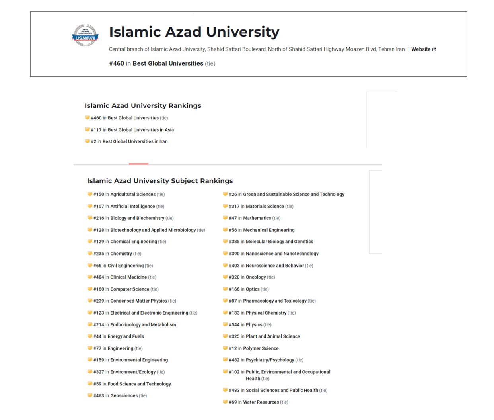The image size is (494, 420).
Task: Click medal icon next to Agricultural Sciences
Action: coord(90,194)
